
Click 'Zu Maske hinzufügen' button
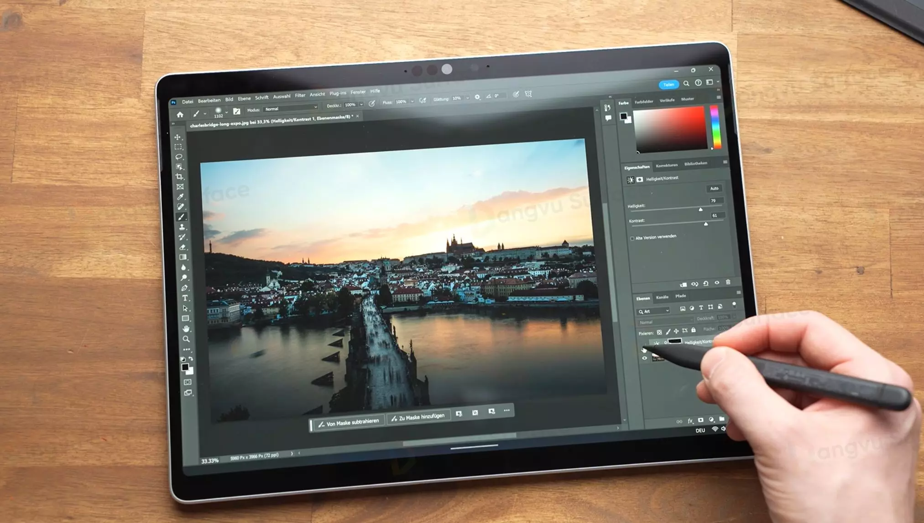pos(418,417)
